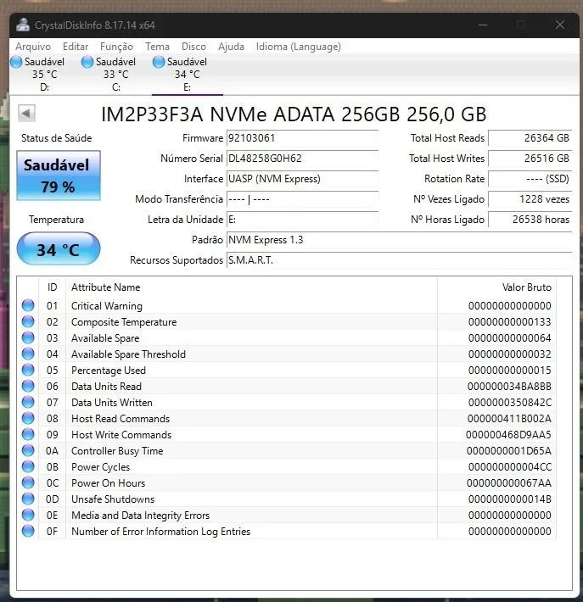Select the C: drive health status icon
Screen dimensions: 583x602
tap(87, 62)
